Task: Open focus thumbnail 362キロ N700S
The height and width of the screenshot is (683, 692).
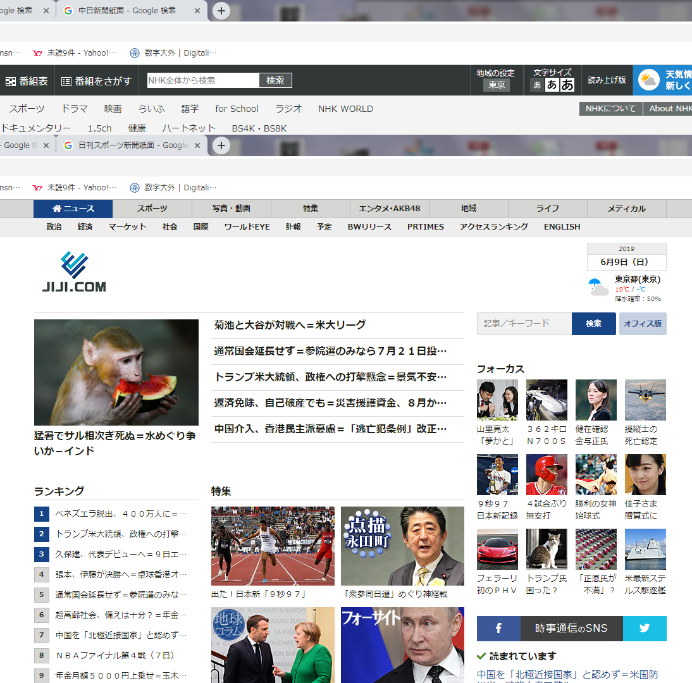Action: 547,400
